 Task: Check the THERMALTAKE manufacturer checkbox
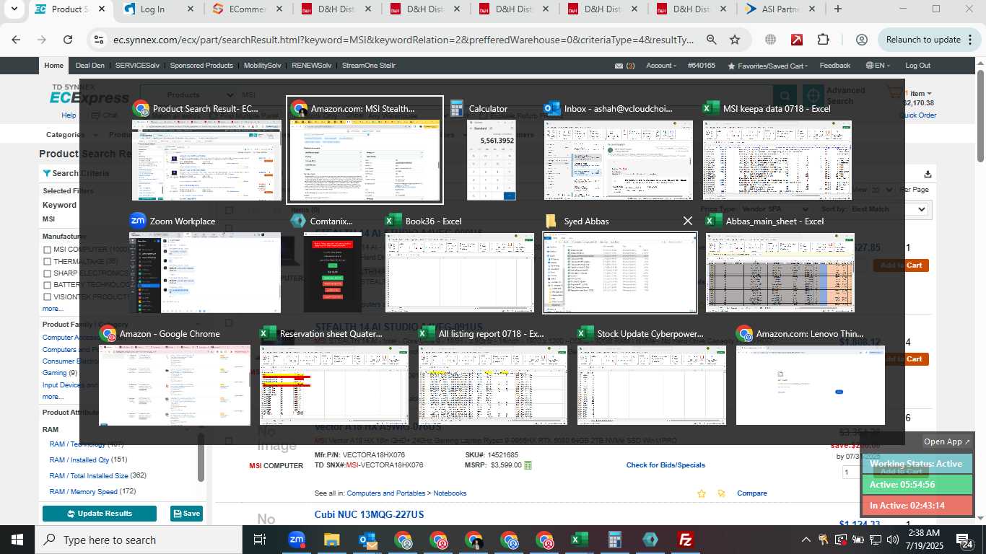47,262
